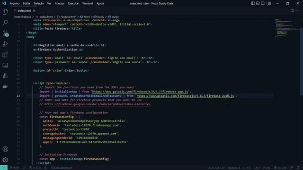Open the Azure view in activity bar
Image resolution: width=303 pixels, height=170 pixels.
pyautogui.click(x=5, y=76)
